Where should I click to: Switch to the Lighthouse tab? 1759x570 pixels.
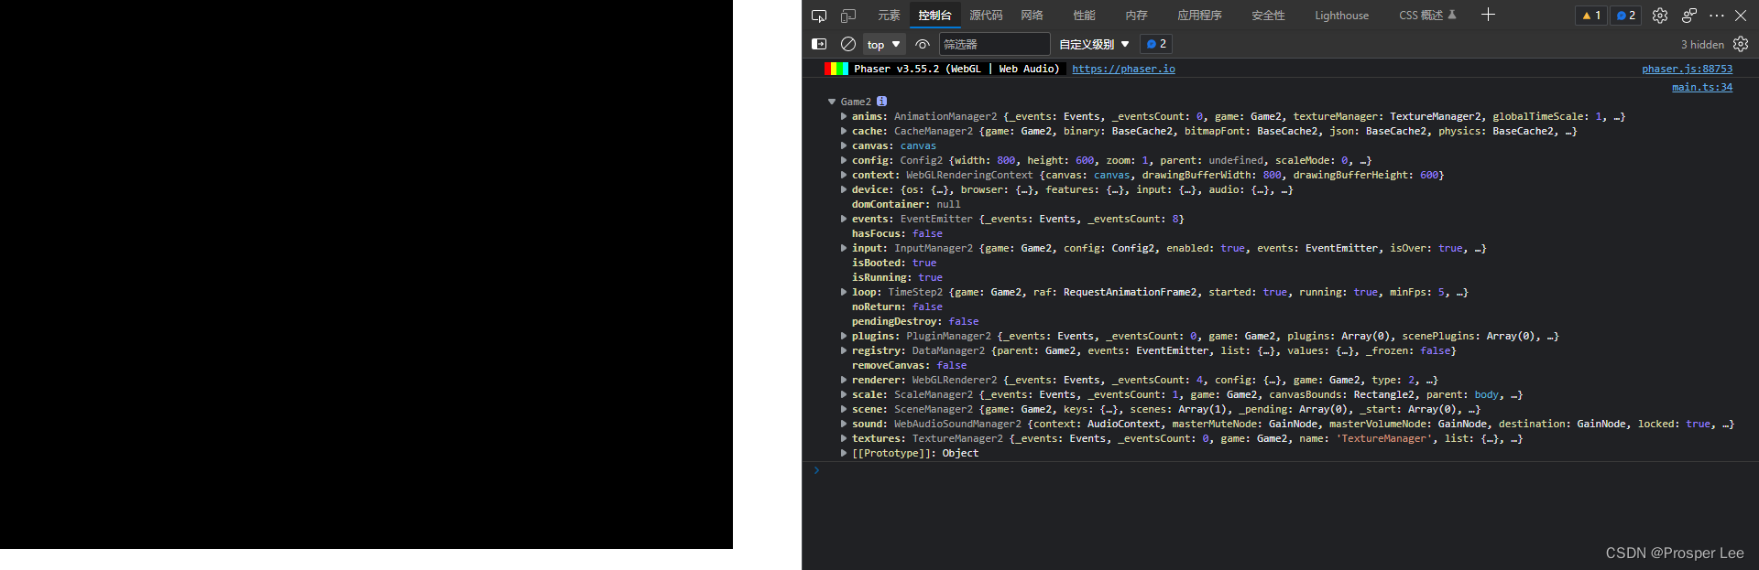1341,16
